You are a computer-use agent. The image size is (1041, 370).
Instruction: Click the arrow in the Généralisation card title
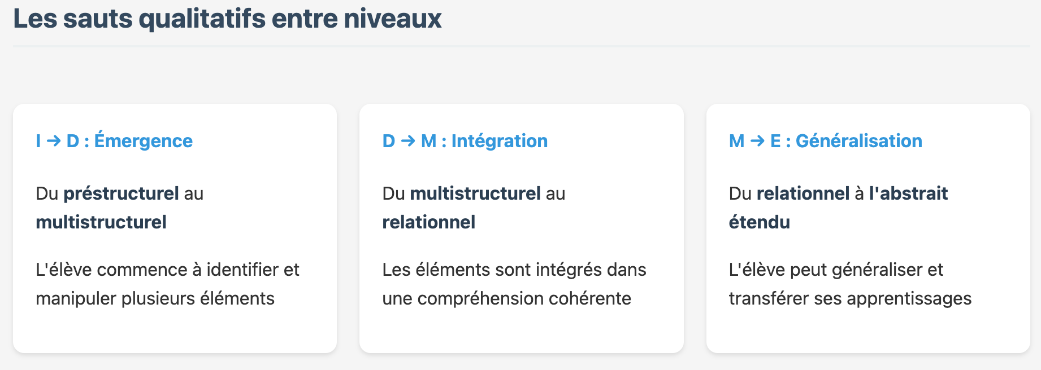coord(757,141)
